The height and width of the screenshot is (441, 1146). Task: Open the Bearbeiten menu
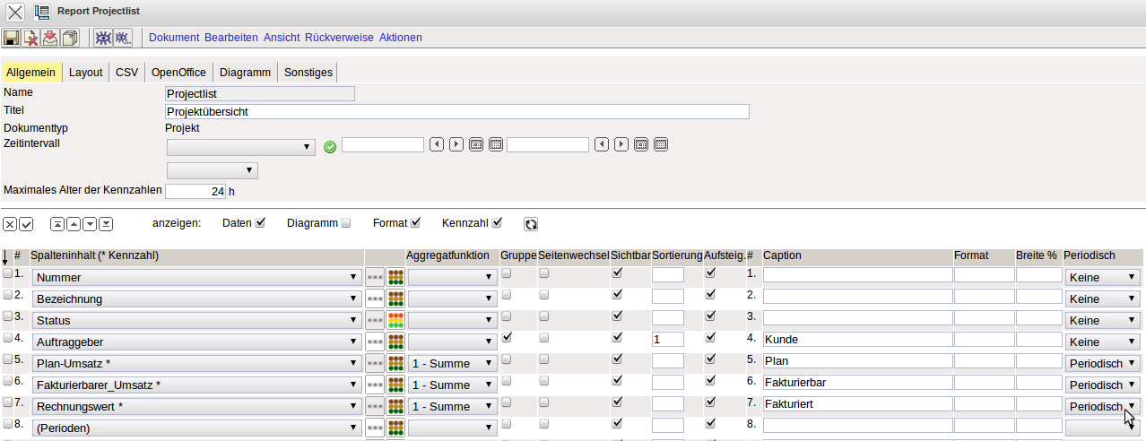(x=231, y=38)
